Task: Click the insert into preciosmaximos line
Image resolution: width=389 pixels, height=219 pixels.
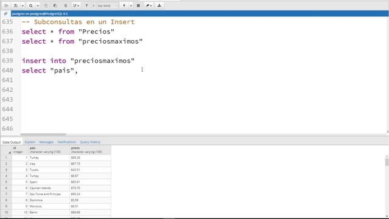Action: 78,61
